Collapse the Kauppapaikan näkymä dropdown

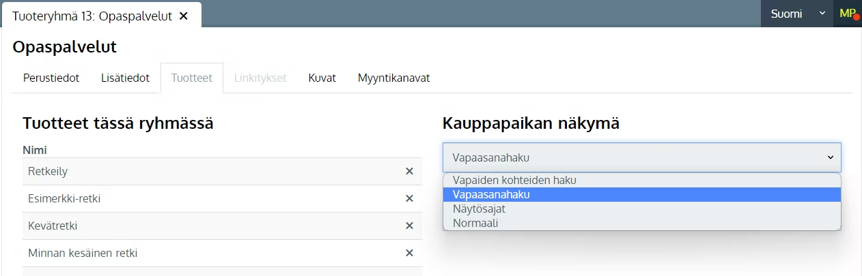pyautogui.click(x=642, y=157)
